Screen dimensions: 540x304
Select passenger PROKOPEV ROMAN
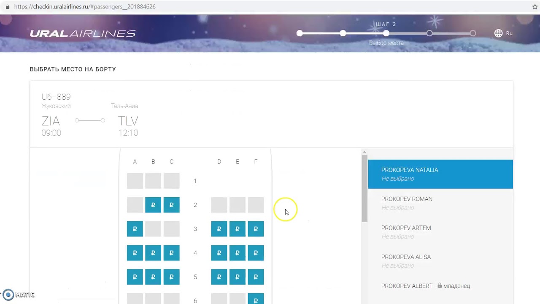tap(440, 203)
